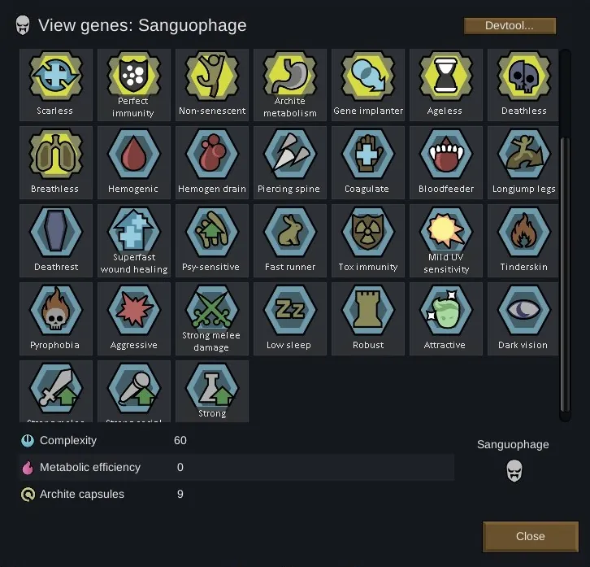Click the Archite capsules stat row

[x=236, y=494]
